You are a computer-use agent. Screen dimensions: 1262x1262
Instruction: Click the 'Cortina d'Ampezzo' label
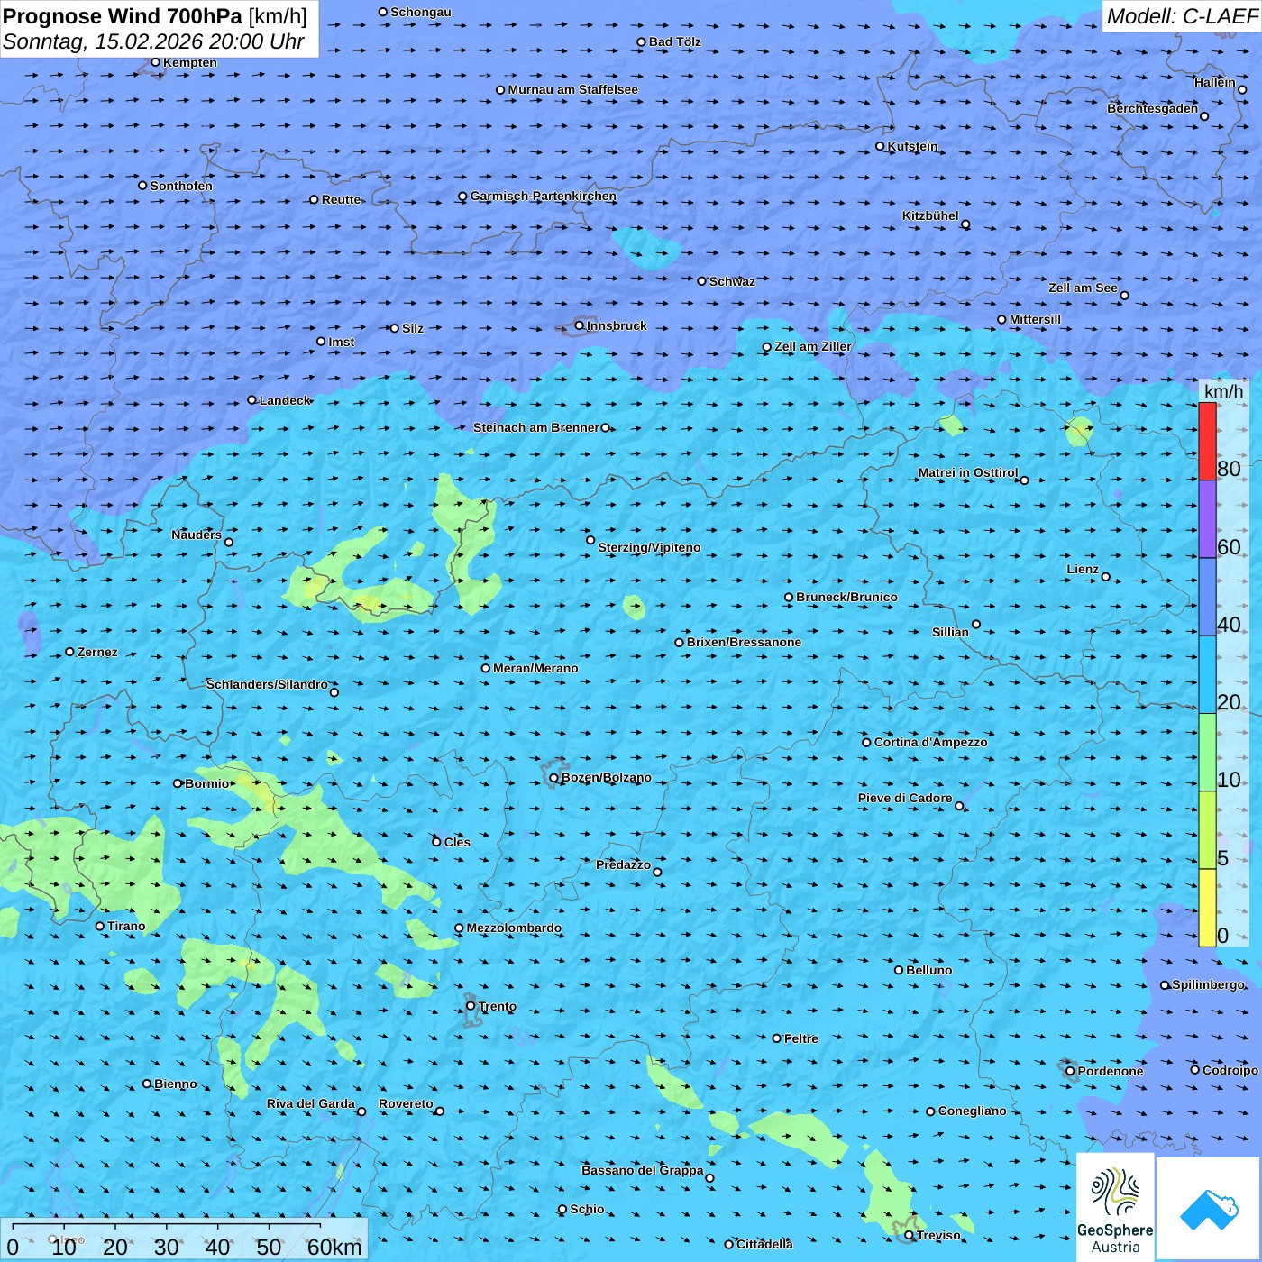930,742
